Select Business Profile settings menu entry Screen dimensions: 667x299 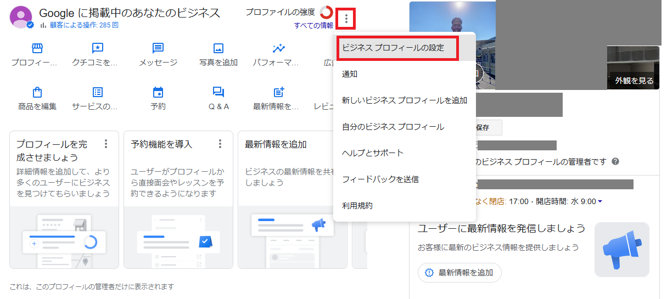[405, 48]
